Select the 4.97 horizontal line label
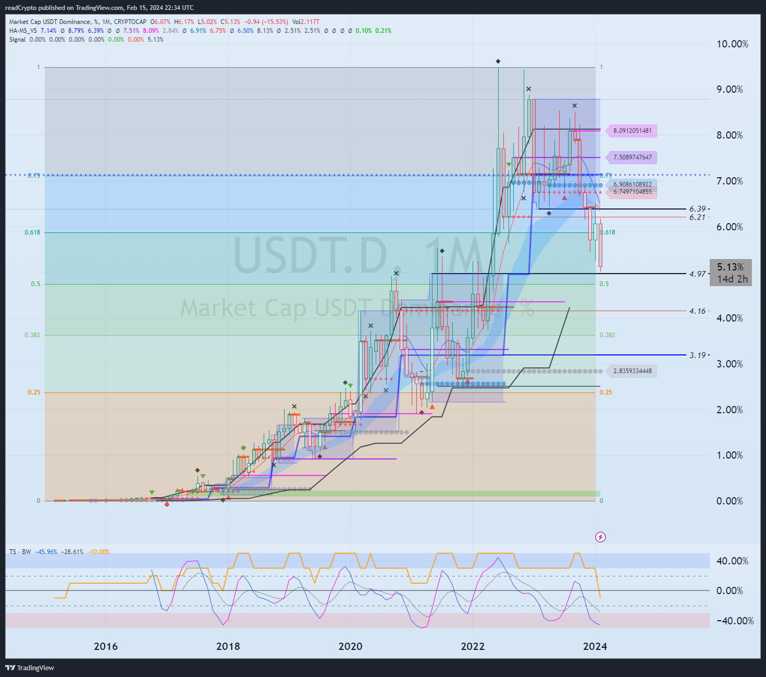 [697, 274]
